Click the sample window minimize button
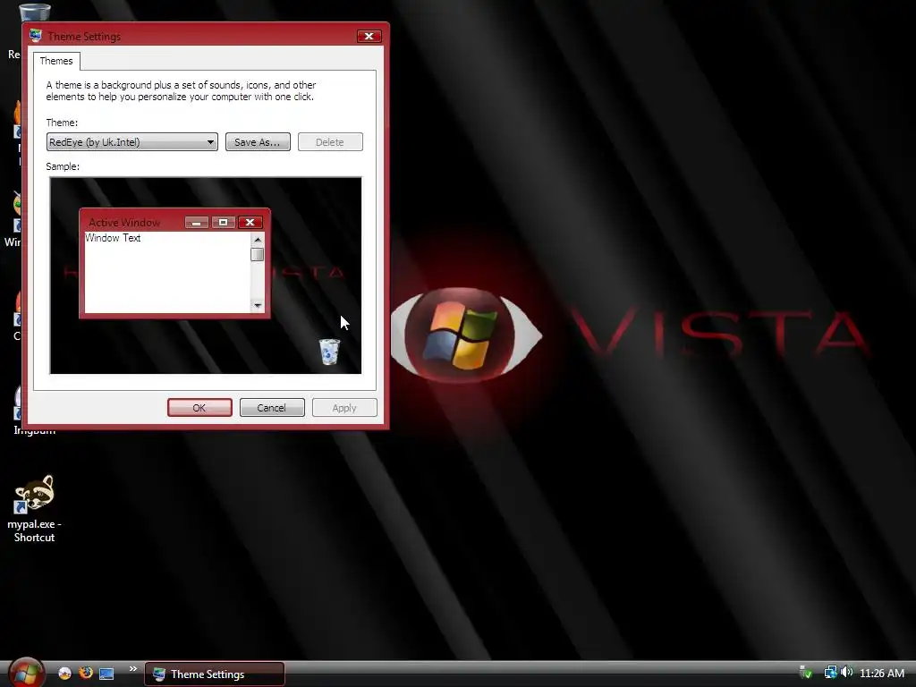This screenshot has height=687, width=916. (x=197, y=223)
